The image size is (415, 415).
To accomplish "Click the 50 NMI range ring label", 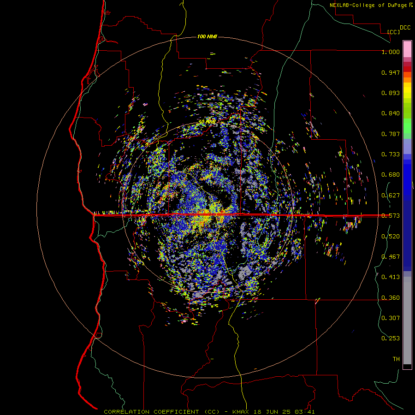I will [207, 122].
